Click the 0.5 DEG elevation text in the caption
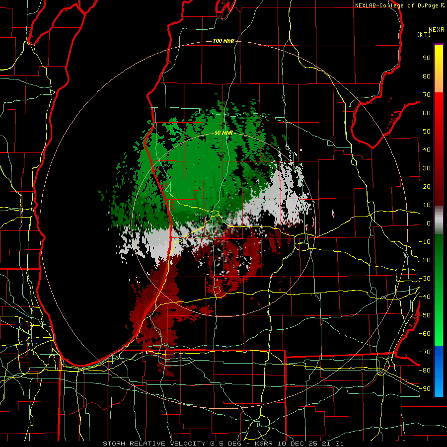 tap(226, 444)
